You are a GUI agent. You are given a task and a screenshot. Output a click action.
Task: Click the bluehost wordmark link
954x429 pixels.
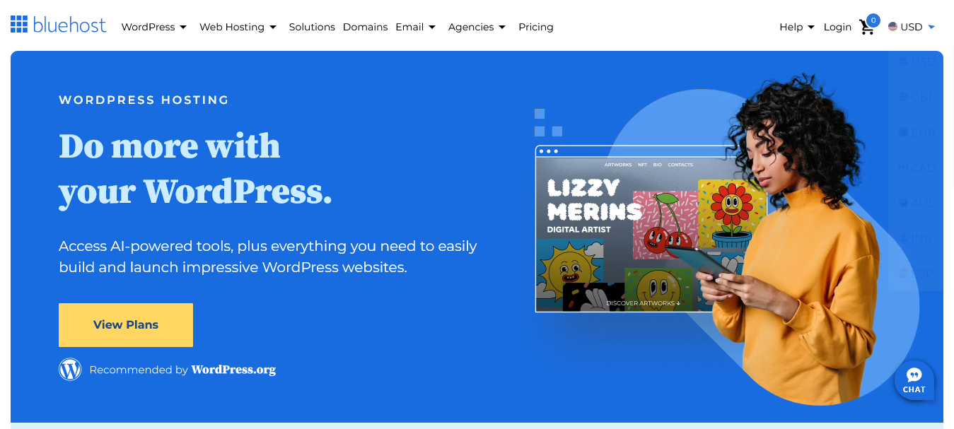coord(69,25)
